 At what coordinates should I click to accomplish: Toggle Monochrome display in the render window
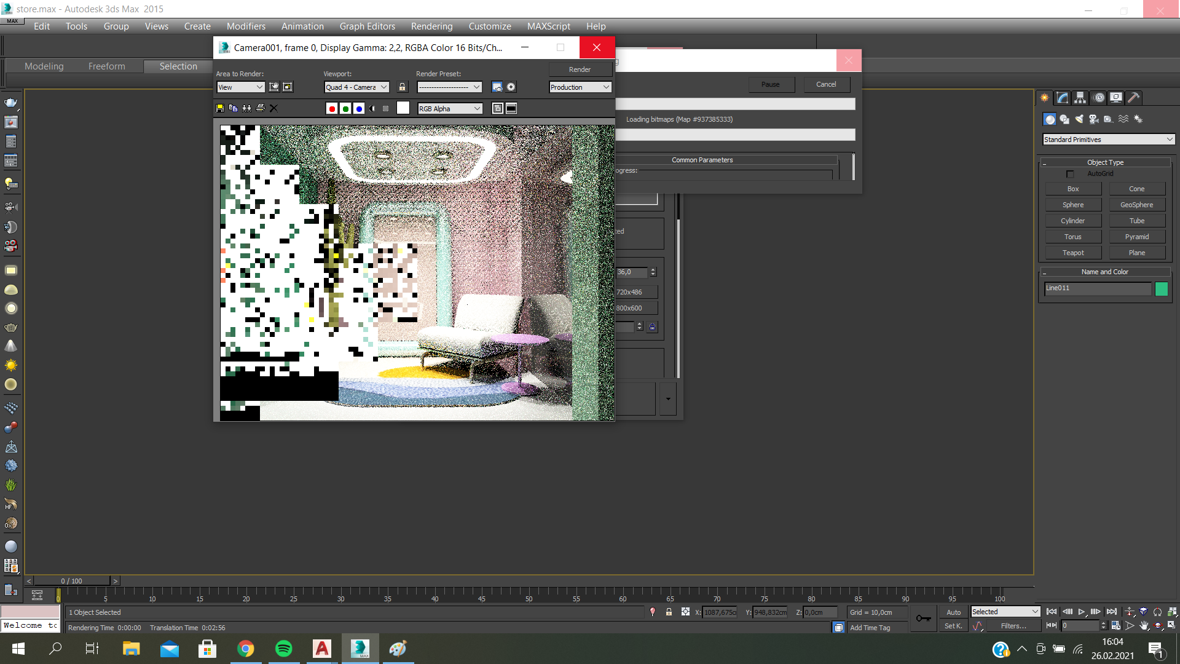[373, 108]
